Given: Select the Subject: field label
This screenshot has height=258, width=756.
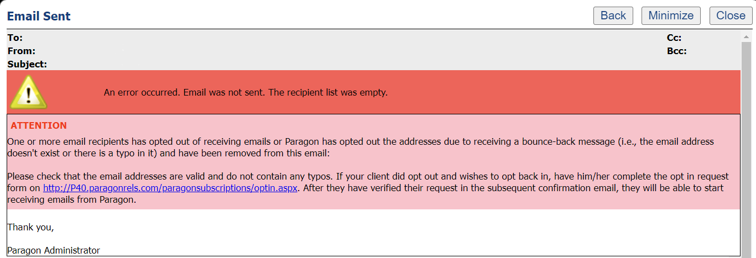Looking at the screenshot, I should [x=27, y=64].
